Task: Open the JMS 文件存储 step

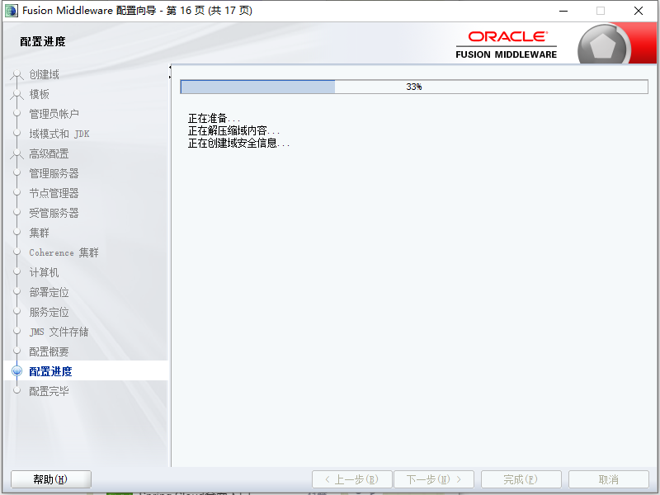Action: (59, 332)
